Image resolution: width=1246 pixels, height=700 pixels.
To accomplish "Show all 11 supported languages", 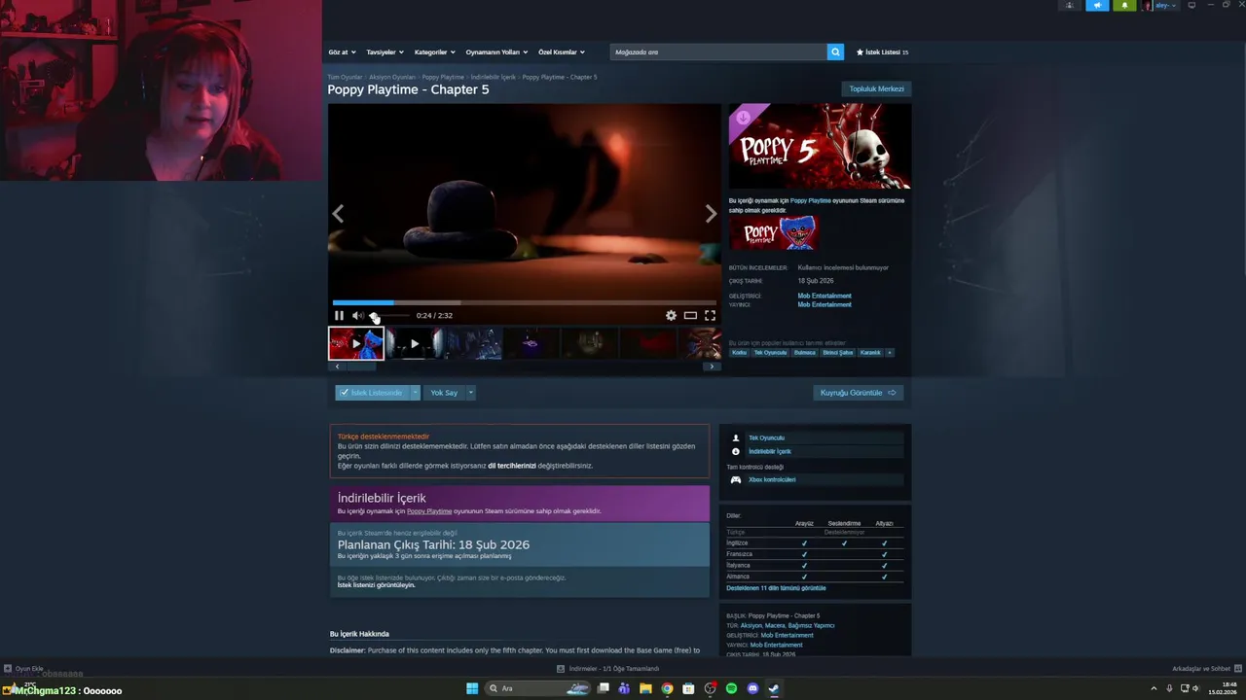I will [x=776, y=588].
